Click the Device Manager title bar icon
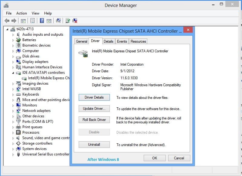This screenshot has width=242, height=176. pyautogui.click(x=6, y=5)
